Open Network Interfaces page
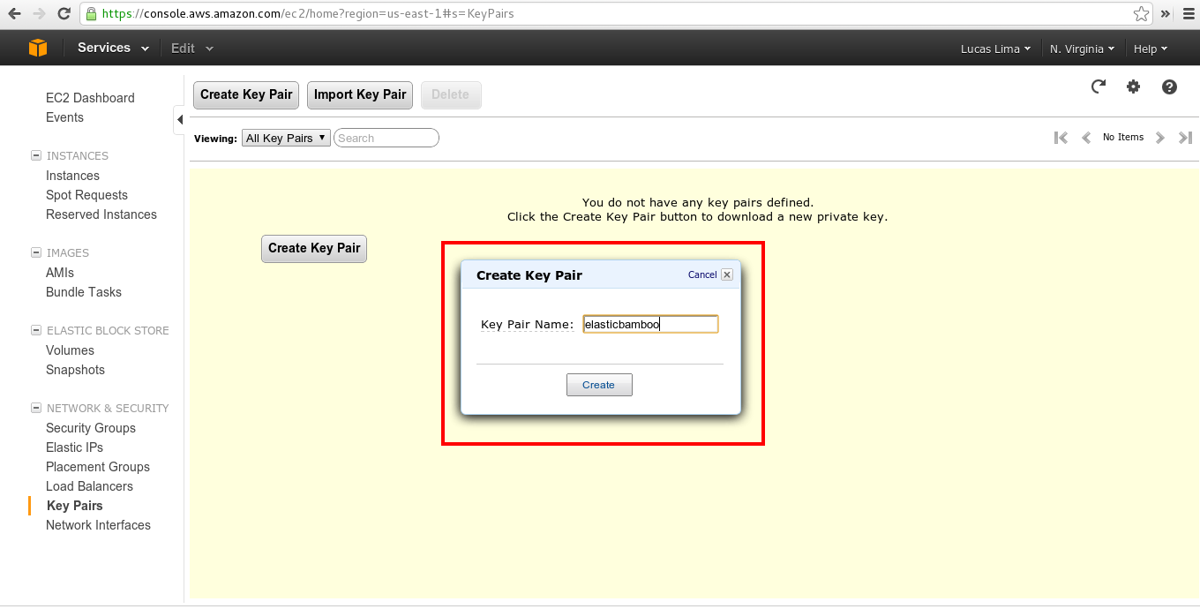The width and height of the screenshot is (1200, 609). 98,525
